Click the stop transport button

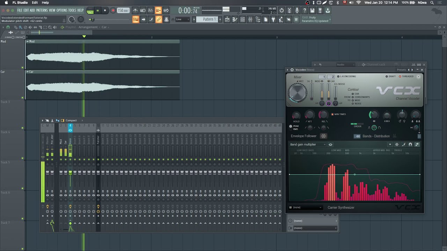point(105,10)
